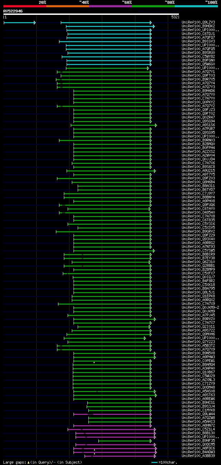221x465 pixels.
Task: Open UniRef100_C0PEW1 hit
Action: pyautogui.click(x=198, y=361)
